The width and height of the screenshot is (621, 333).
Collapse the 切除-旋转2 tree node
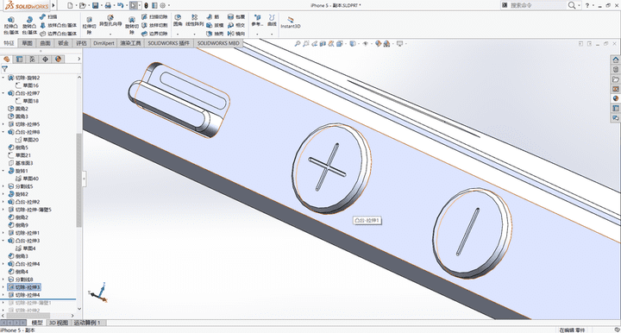3,78
